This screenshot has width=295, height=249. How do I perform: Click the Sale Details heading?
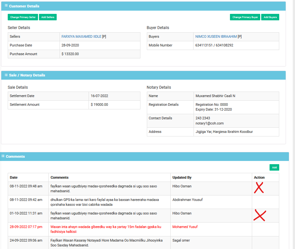click(x=18, y=87)
